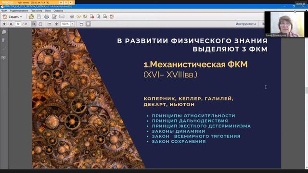Open the Инструменты panel

[246, 24]
